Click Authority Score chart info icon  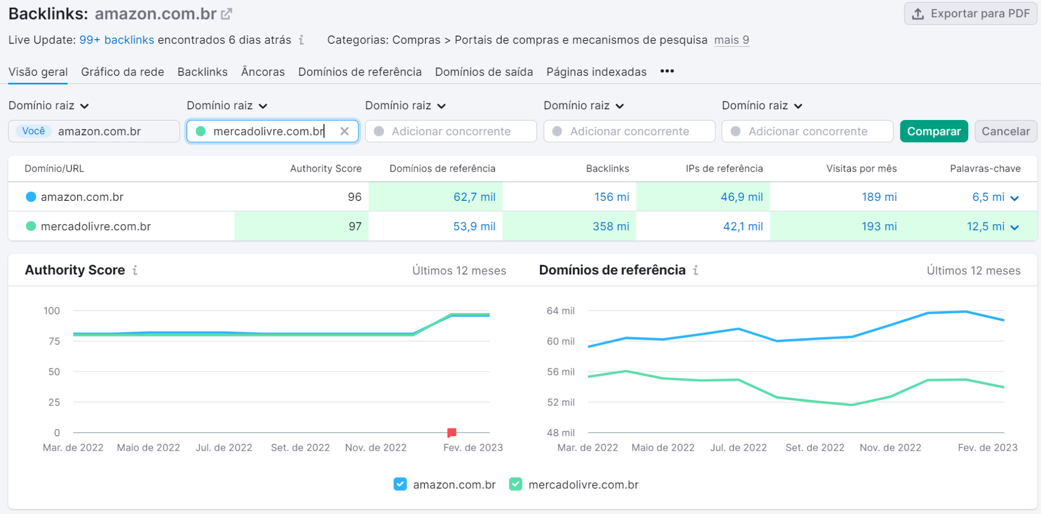135,270
